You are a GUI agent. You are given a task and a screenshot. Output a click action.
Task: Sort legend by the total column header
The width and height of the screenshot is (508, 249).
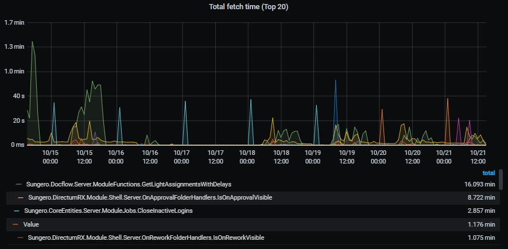[x=488, y=173]
